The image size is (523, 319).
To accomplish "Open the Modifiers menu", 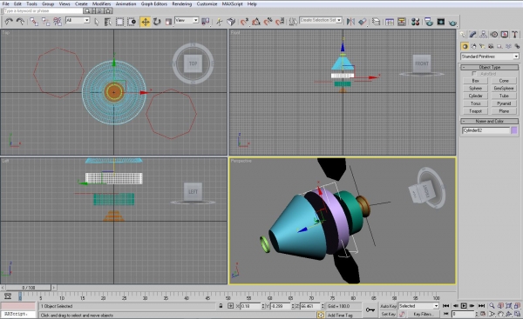I will click(101, 4).
